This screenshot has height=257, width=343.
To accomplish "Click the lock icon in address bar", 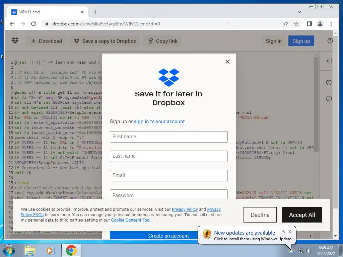I will click(x=47, y=24).
